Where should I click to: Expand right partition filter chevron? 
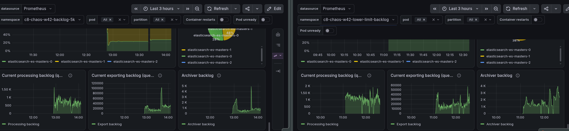490,20
